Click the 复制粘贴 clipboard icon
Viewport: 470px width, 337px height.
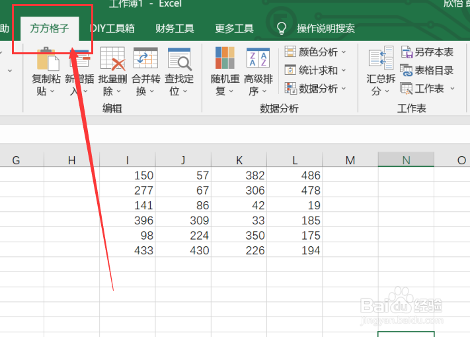pos(48,58)
